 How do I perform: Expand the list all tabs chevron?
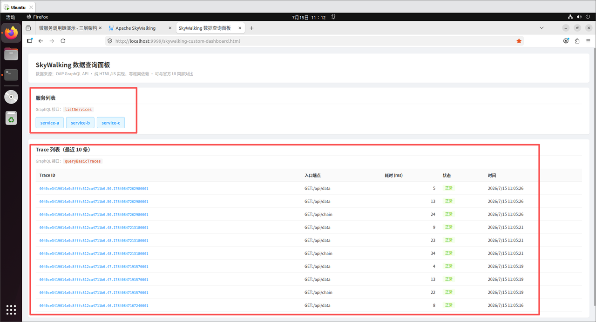coord(542,28)
